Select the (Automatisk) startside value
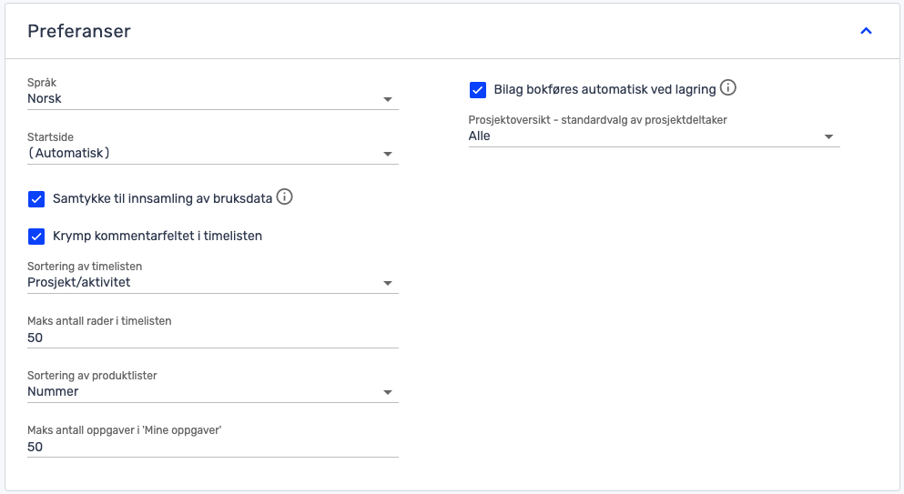 [x=68, y=154]
